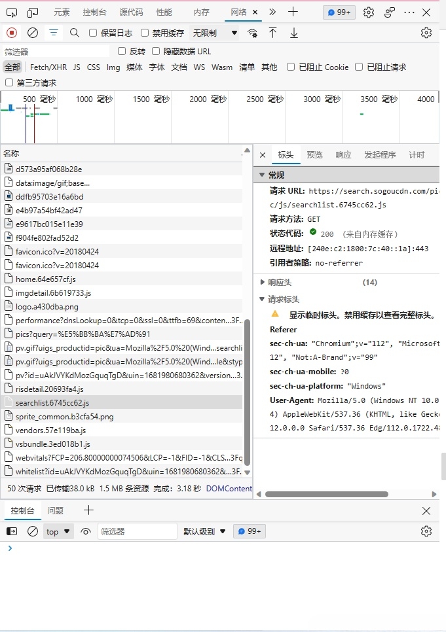Screen dimensions: 446x632
Task: Export HAR file download arrow
Action: click(294, 33)
